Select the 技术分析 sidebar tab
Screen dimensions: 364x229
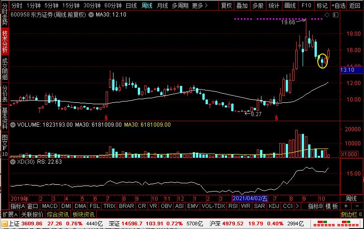coord(5,42)
